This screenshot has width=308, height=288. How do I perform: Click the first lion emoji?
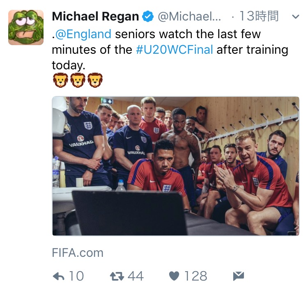tap(60, 80)
